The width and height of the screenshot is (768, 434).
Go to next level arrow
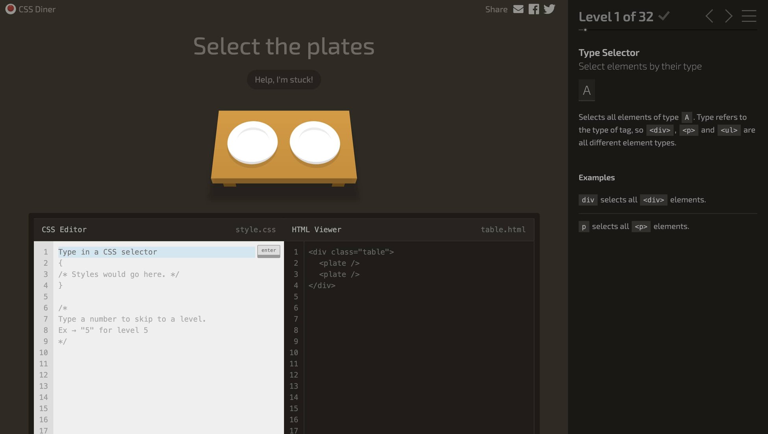[729, 16]
